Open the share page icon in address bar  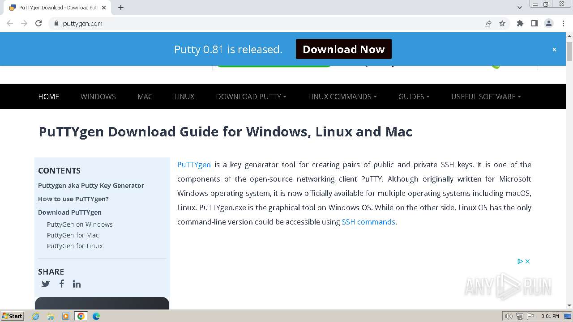pyautogui.click(x=488, y=23)
